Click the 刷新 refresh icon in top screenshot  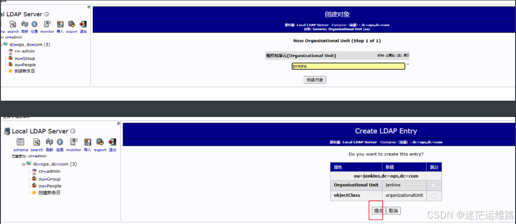(x=24, y=24)
